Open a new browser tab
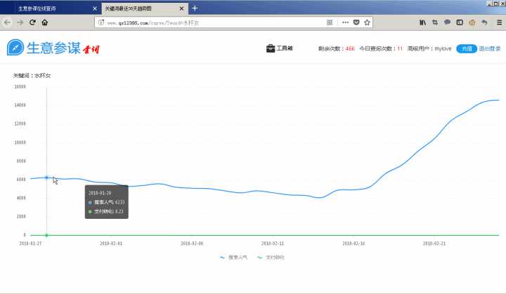Image resolution: width=506 pixels, height=294 pixels. [x=195, y=8]
